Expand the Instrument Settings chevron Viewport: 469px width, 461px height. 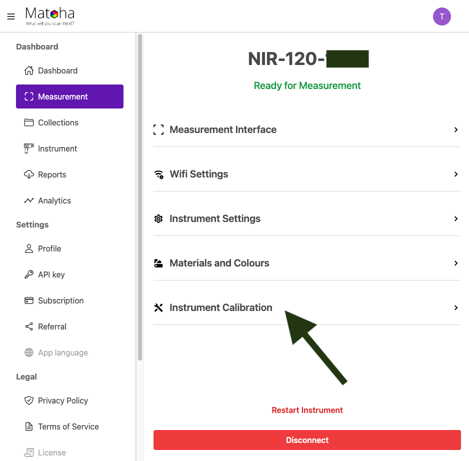[x=455, y=218]
